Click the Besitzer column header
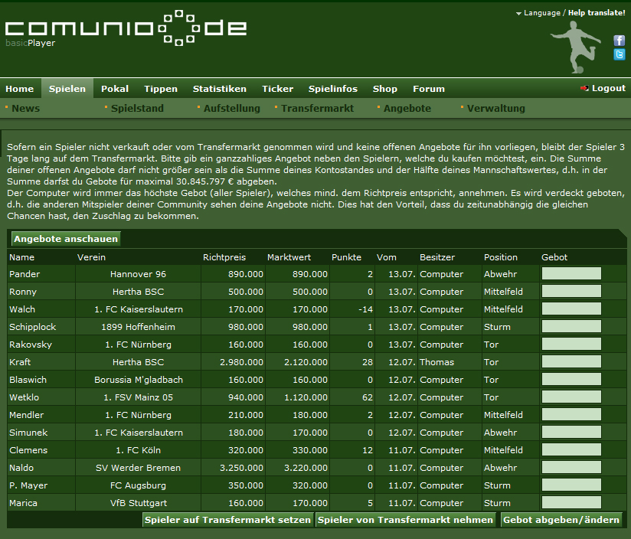Screen dimensions: 631x539 click(x=437, y=257)
